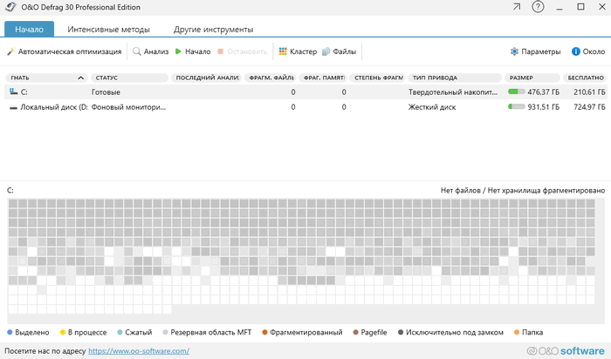Screen dimensions: 611x359
Task: Sort by ФРАГ. ПАМЯТИ column header
Action: pos(323,78)
